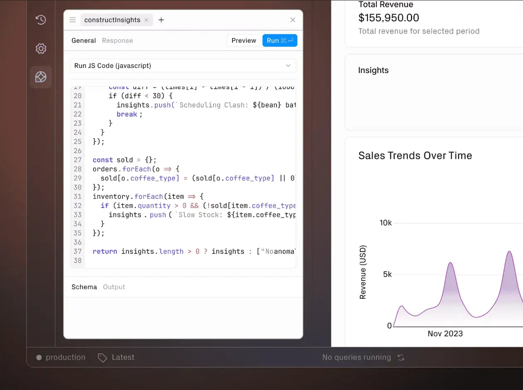The height and width of the screenshot is (390, 523).
Task: Open the history clock icon in sidebar
Action: (41, 20)
